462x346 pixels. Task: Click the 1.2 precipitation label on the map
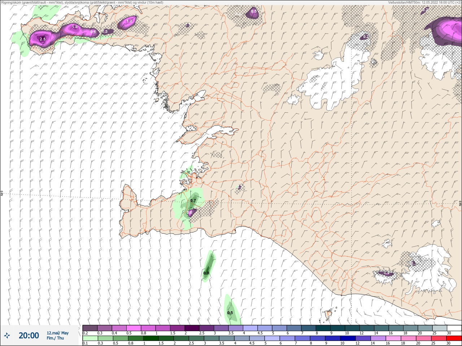click(129, 21)
